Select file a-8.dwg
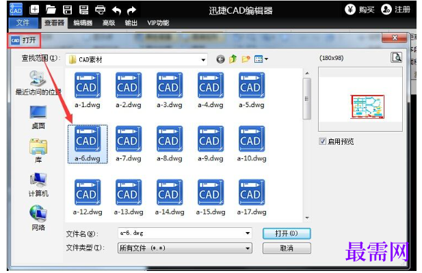Image resolution: width=422 pixels, height=273 pixels. pyautogui.click(x=170, y=144)
